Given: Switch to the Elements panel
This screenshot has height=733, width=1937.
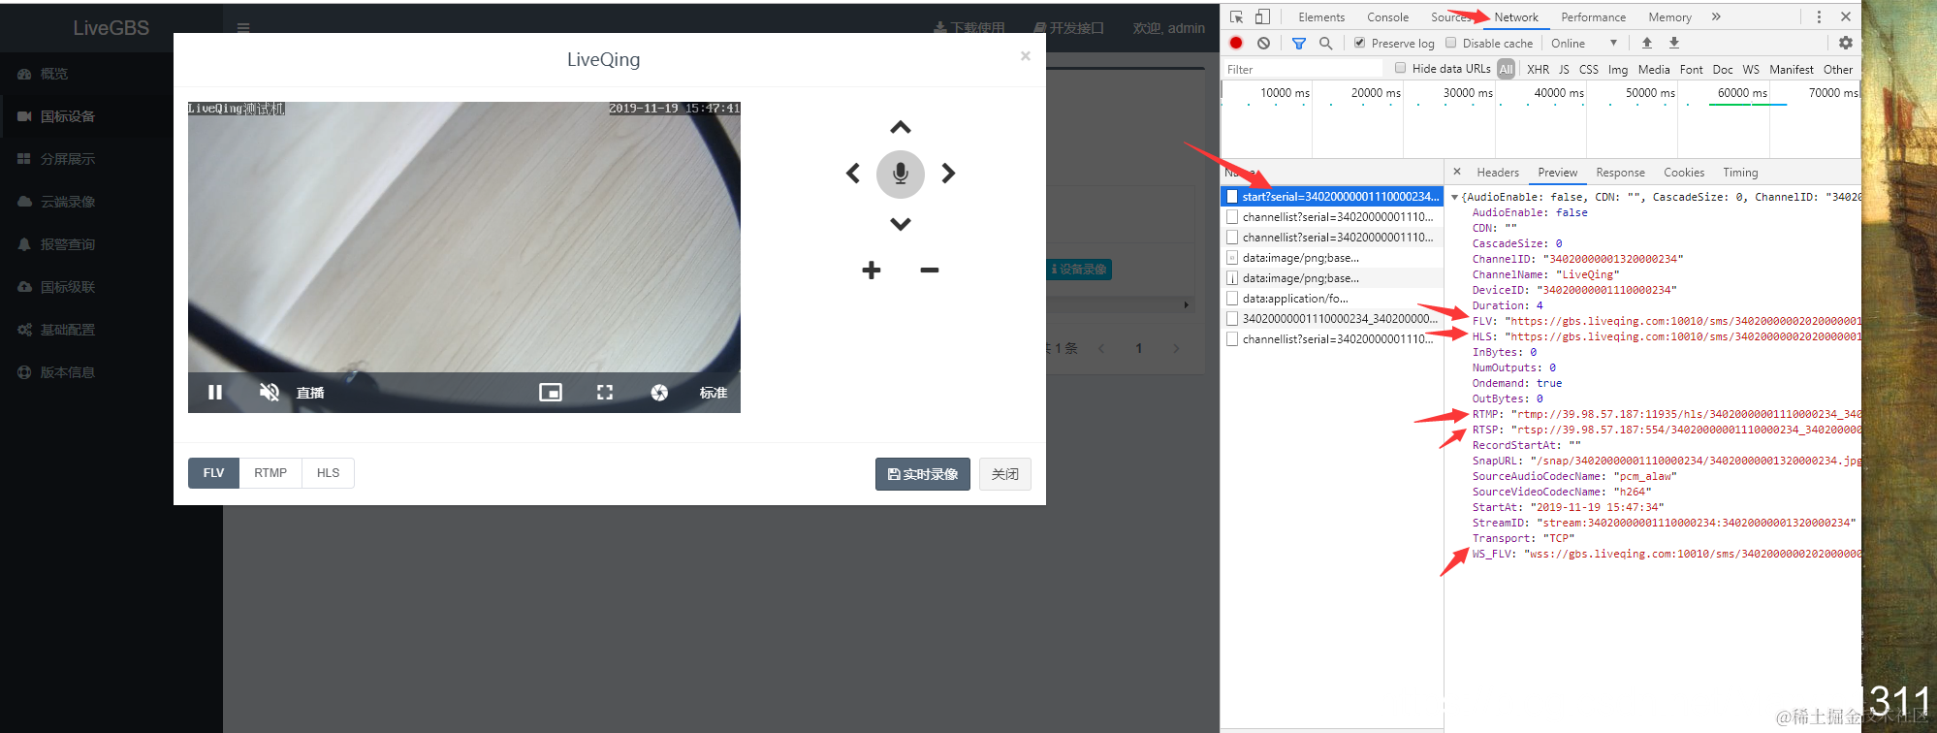Looking at the screenshot, I should pyautogui.click(x=1321, y=17).
